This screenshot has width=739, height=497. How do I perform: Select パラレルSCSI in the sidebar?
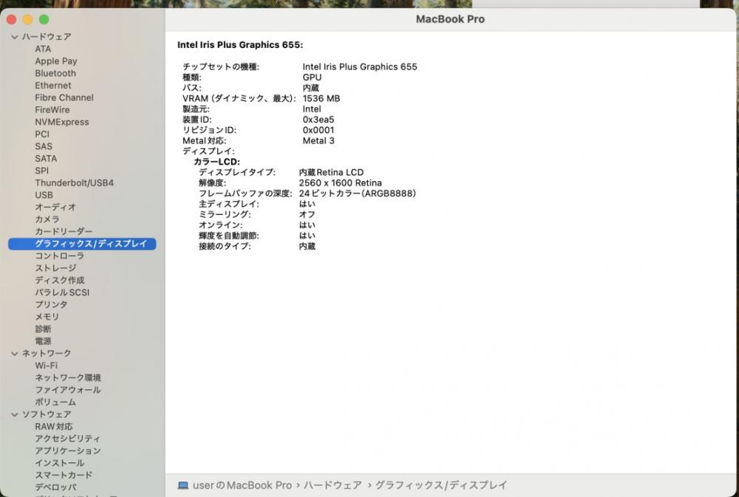[x=62, y=292]
